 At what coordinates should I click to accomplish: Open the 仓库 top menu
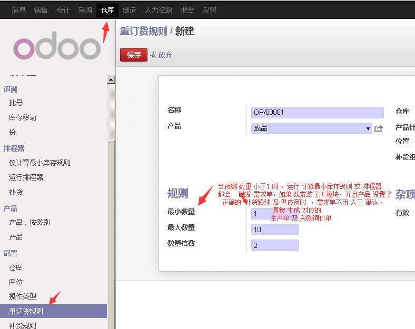(x=107, y=10)
